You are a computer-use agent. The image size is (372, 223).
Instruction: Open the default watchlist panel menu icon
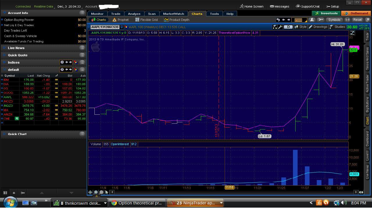(82, 69)
